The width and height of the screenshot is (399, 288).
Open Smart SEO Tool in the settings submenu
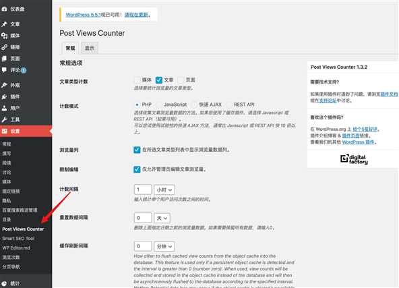click(x=18, y=238)
